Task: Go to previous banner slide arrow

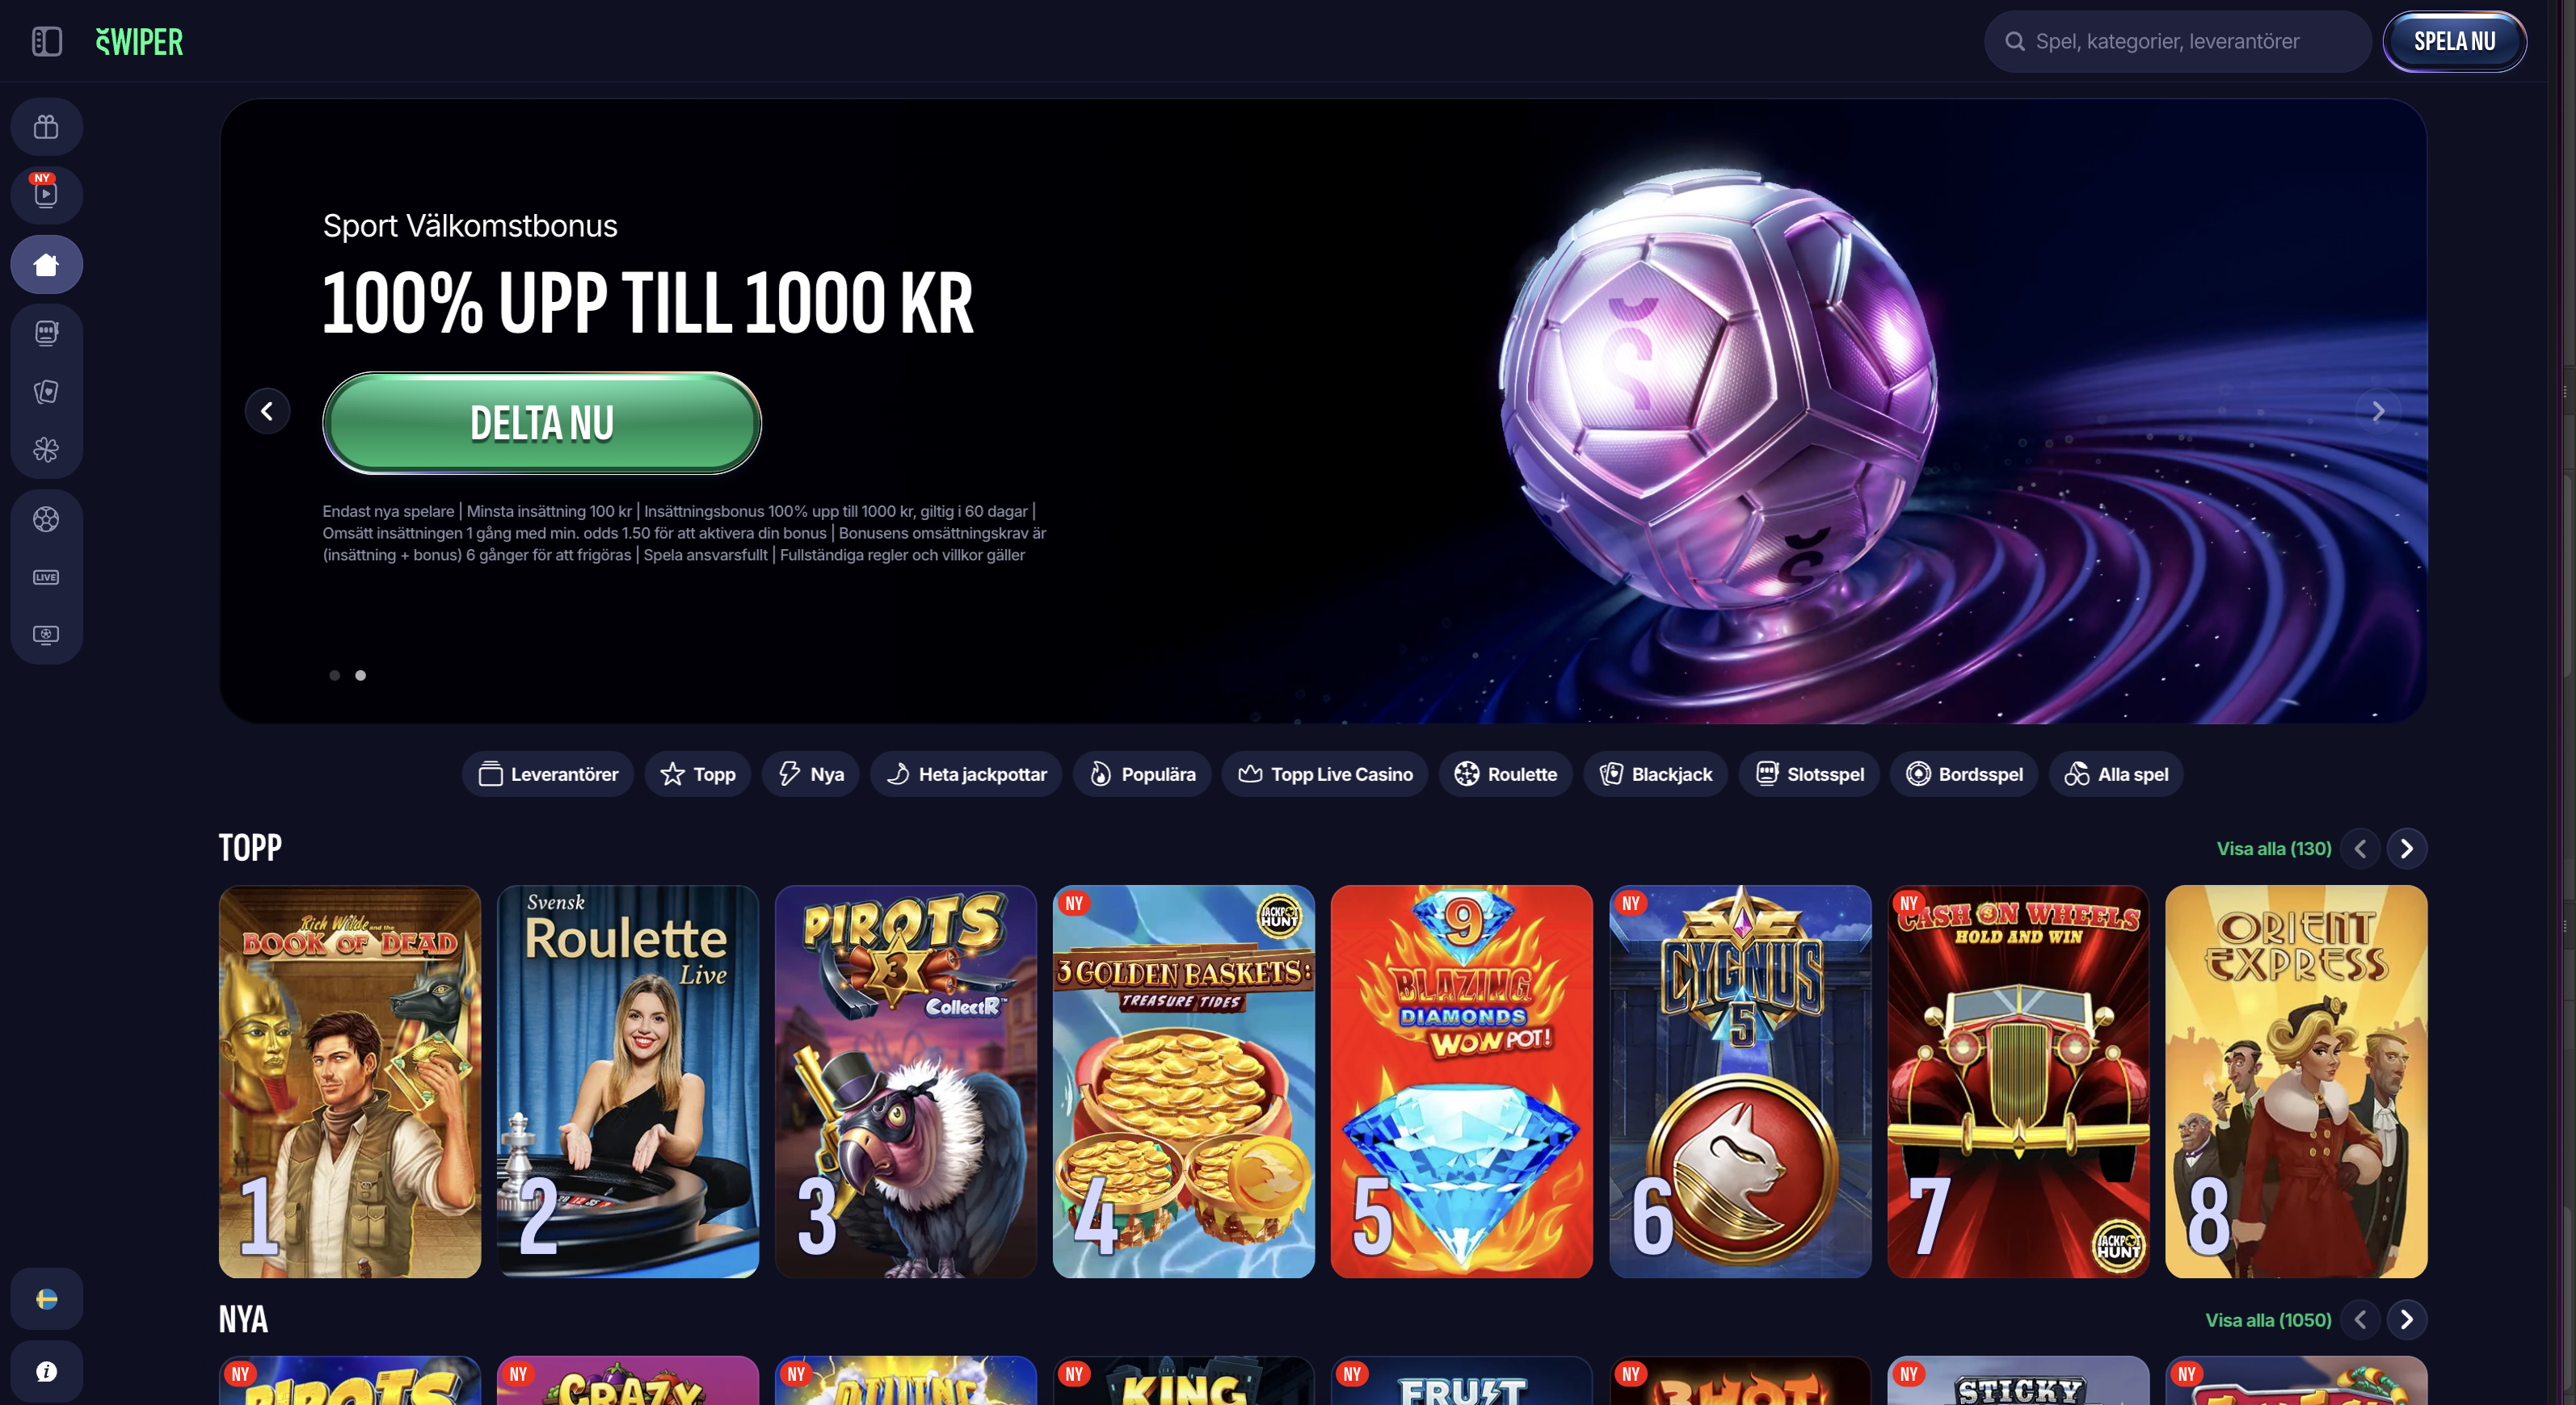Action: click(x=267, y=411)
